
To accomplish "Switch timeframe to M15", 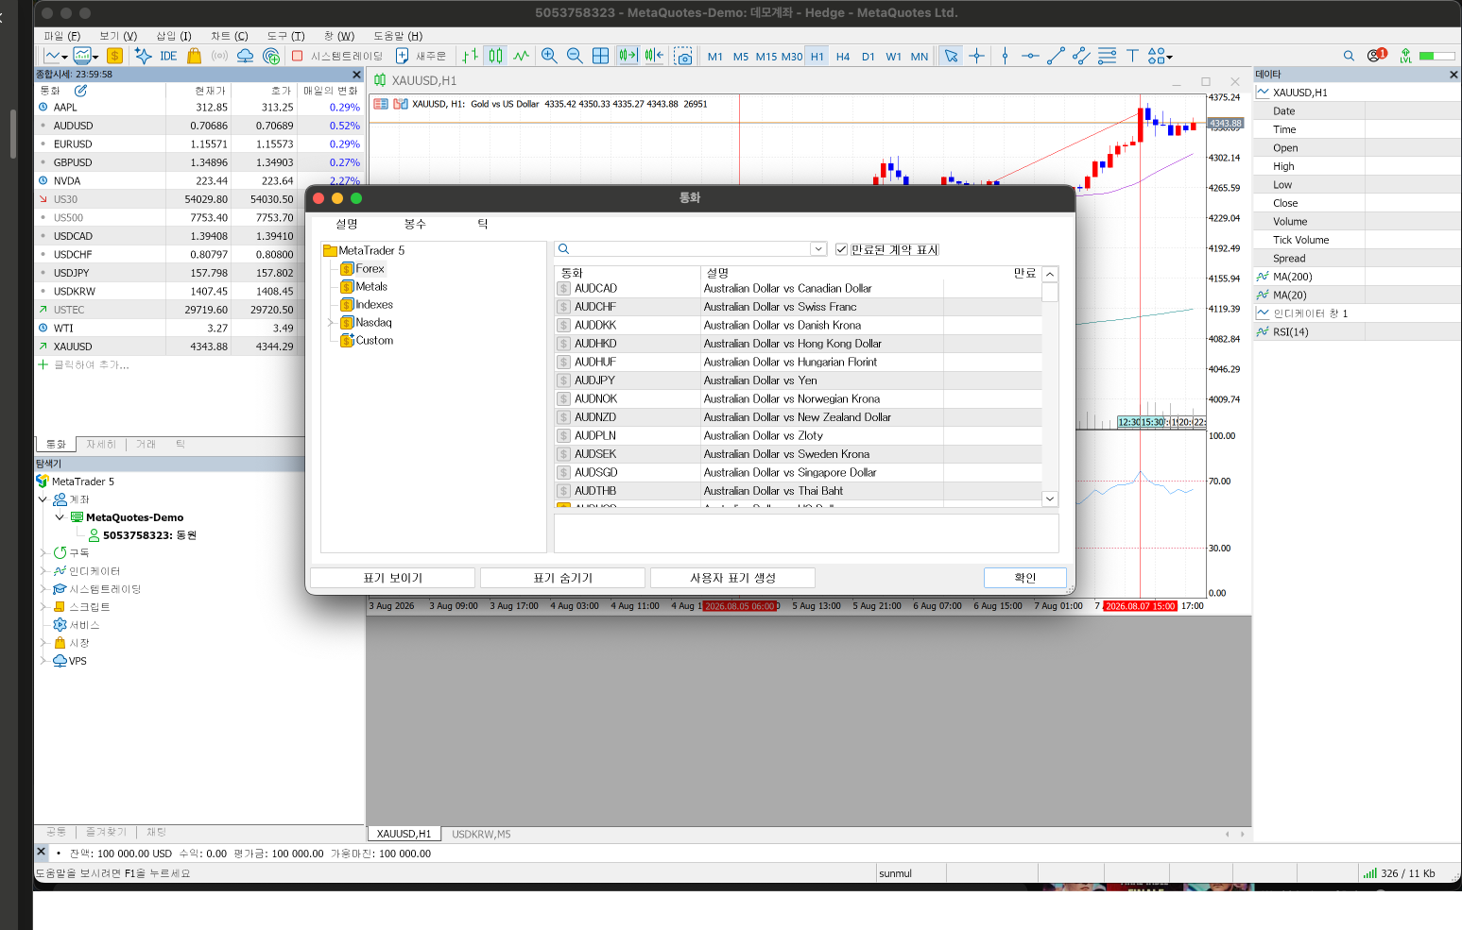I will click(766, 57).
